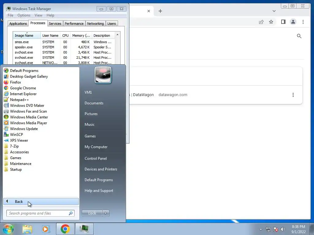The height and width of the screenshot is (235, 314).
Task: Toggle Chrome side panel icon
Action: [283, 22]
